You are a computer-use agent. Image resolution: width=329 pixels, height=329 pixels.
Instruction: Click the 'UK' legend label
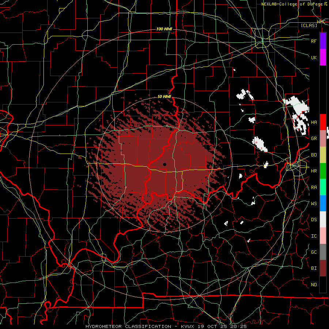(x=314, y=57)
